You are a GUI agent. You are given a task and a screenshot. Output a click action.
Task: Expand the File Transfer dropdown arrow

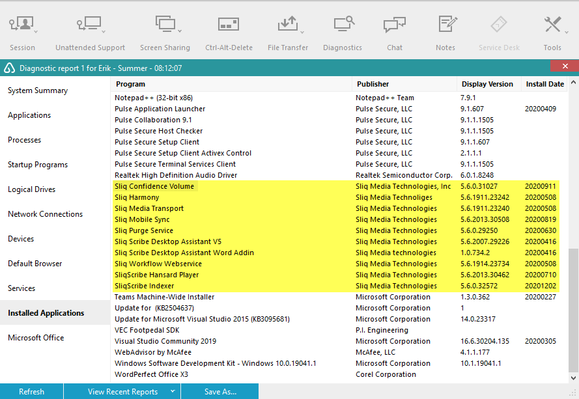pos(302,33)
